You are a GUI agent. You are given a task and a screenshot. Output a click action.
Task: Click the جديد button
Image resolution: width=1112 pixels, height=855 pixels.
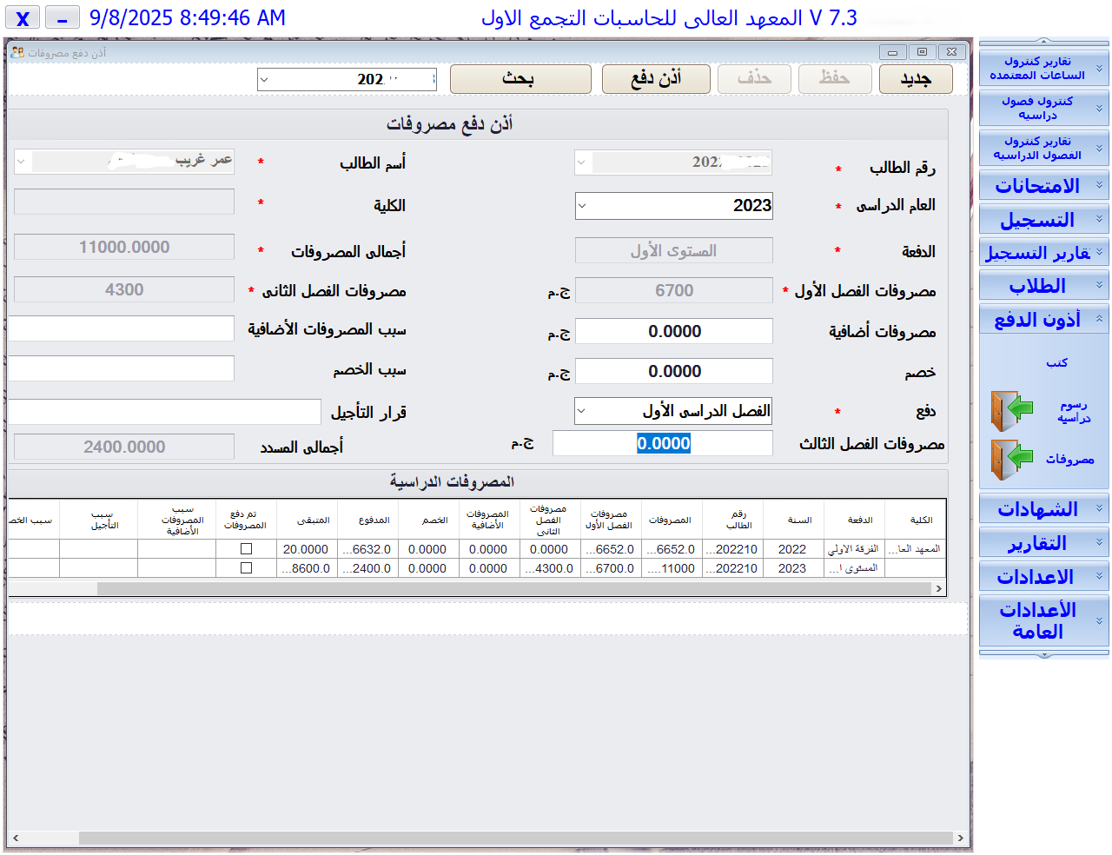(x=915, y=78)
